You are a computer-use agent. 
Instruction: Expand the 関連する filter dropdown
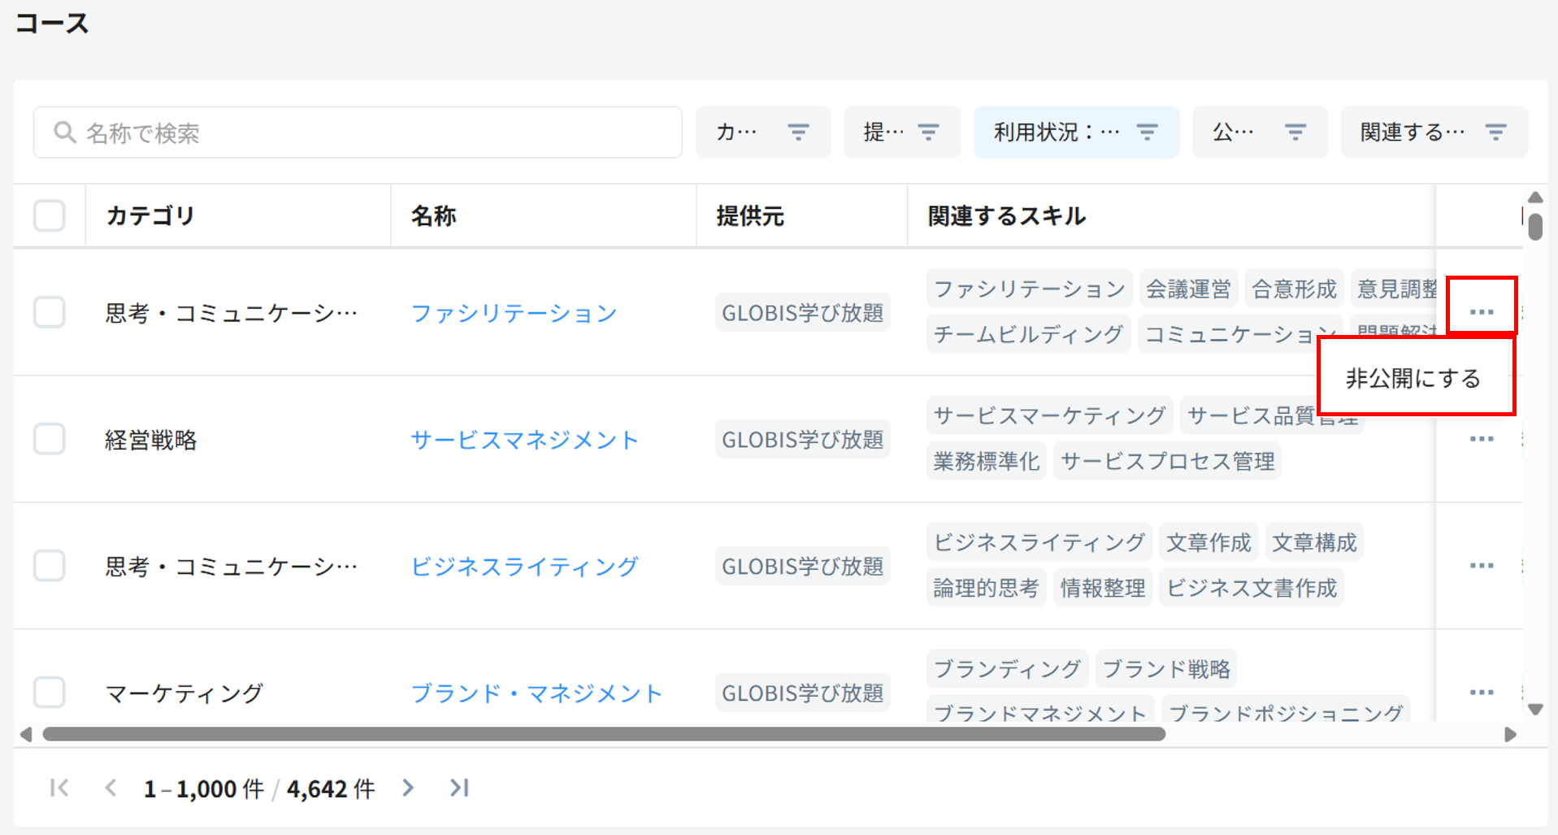click(1433, 132)
